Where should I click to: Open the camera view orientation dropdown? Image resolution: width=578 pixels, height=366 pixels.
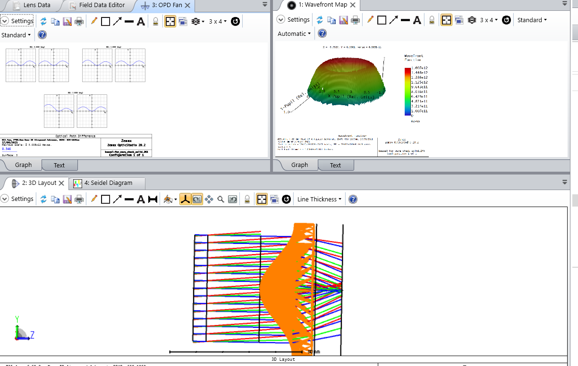point(170,200)
